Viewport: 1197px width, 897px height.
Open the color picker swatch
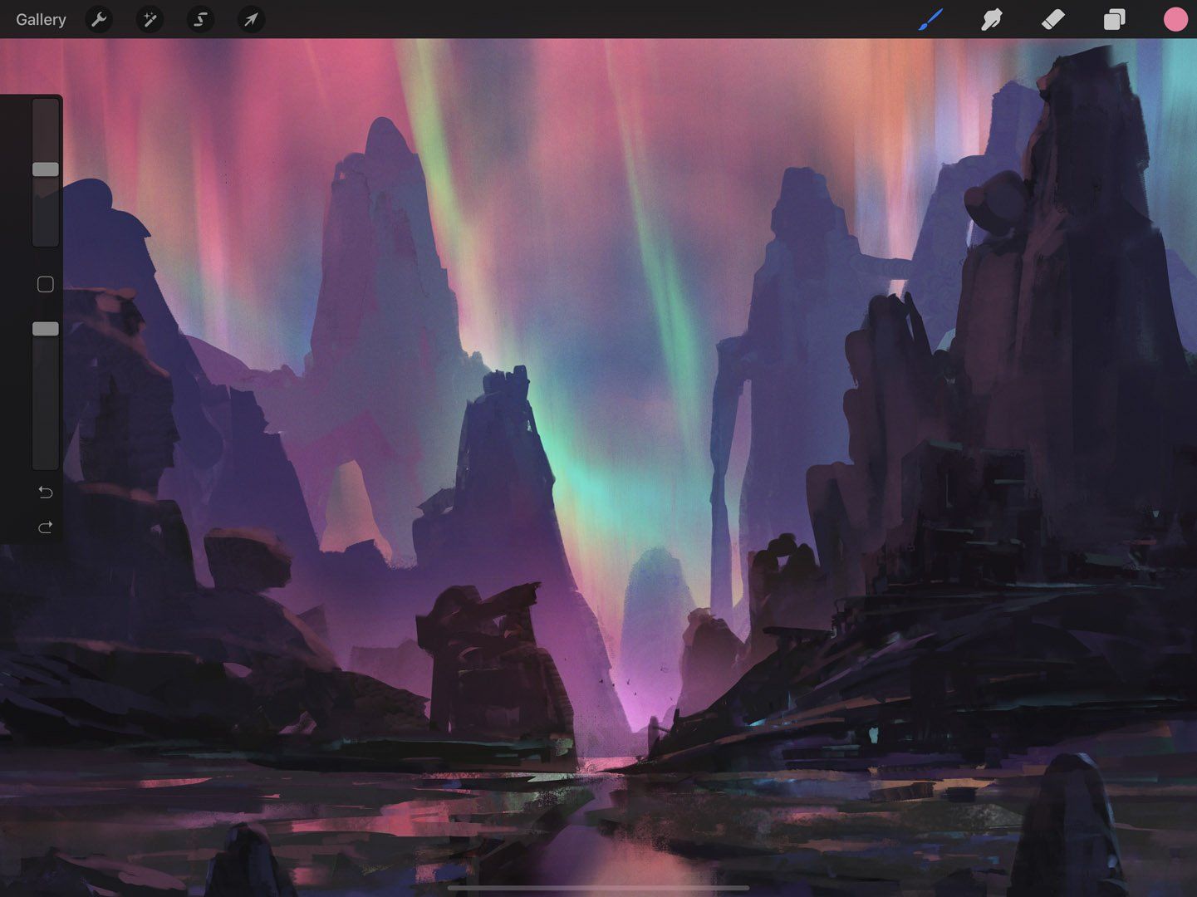[1175, 19]
